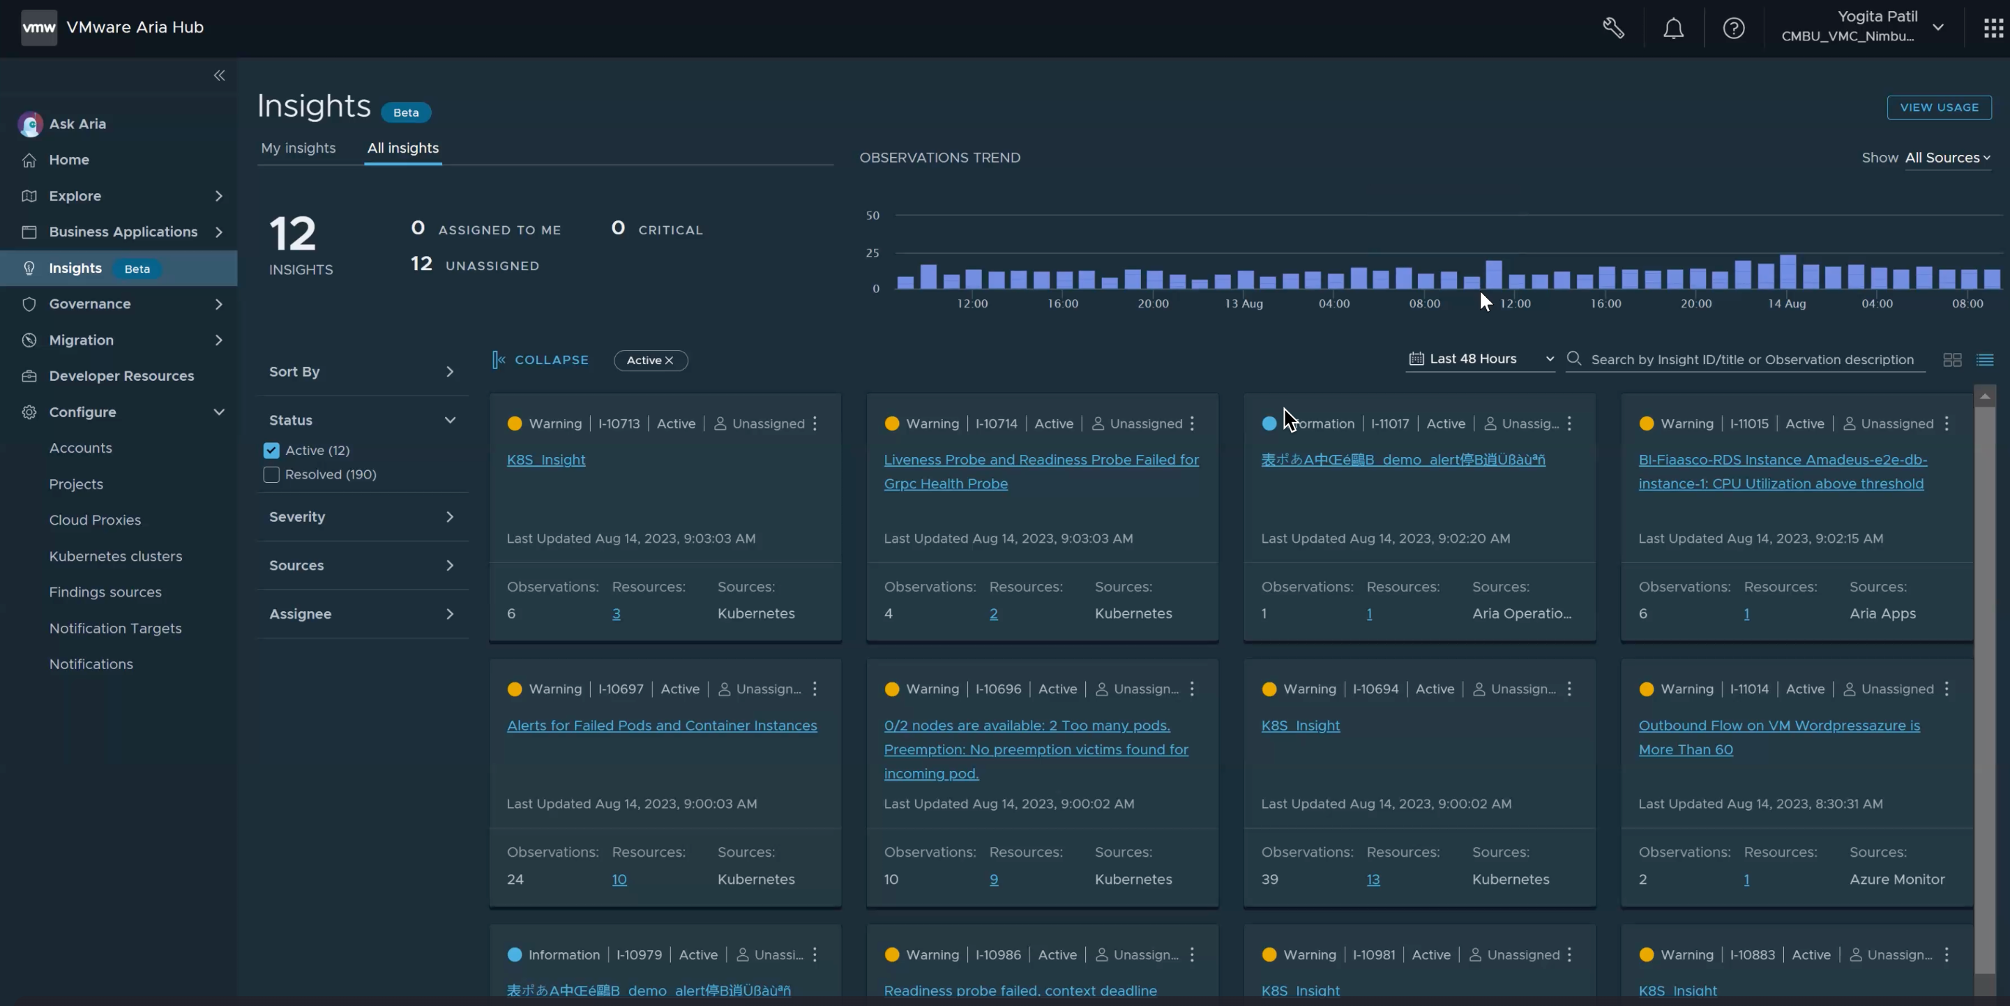Switch to the My insights tab
2010x1006 pixels.
(x=298, y=149)
